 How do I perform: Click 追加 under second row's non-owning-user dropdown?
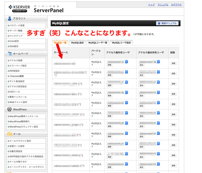[141, 75]
